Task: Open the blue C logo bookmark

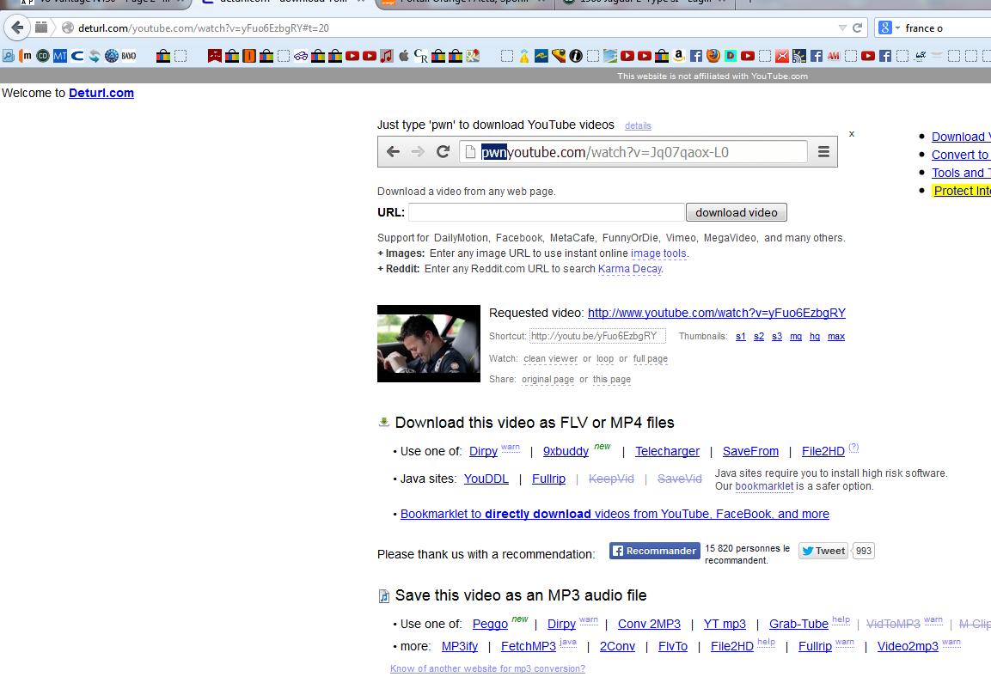Action: [77, 56]
